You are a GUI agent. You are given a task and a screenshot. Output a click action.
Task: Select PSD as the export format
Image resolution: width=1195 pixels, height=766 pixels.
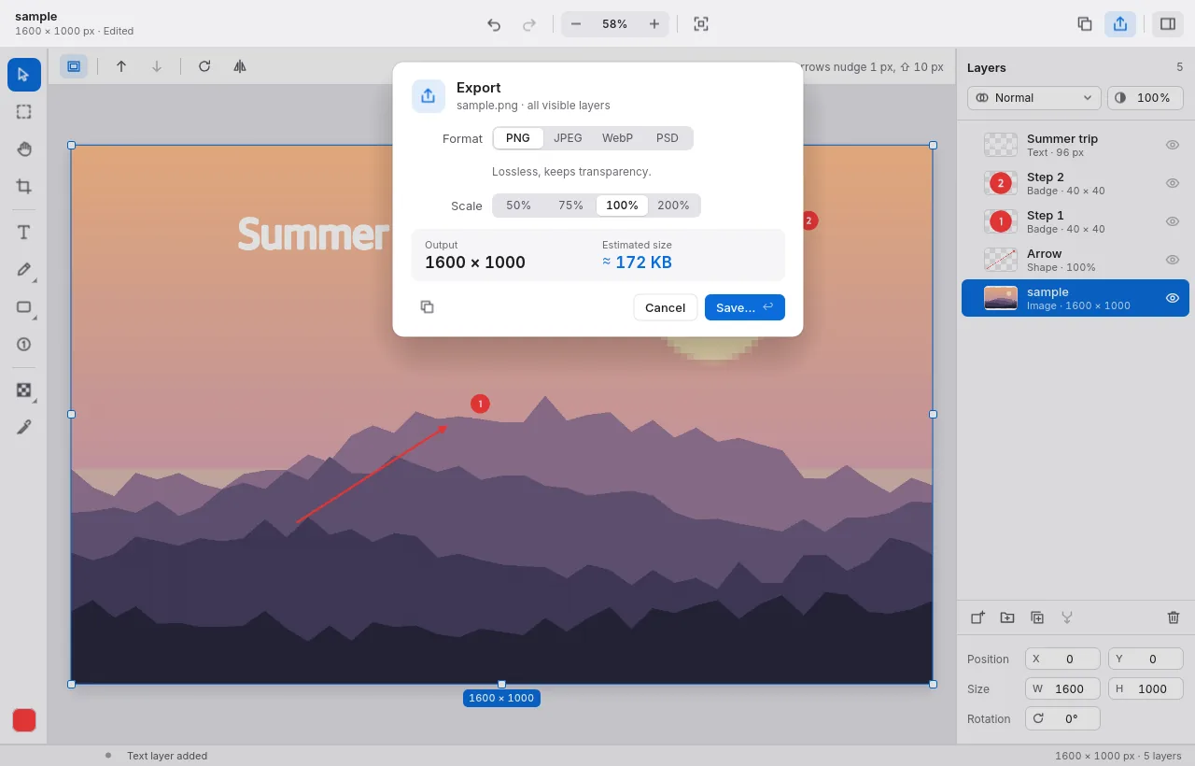(x=668, y=138)
